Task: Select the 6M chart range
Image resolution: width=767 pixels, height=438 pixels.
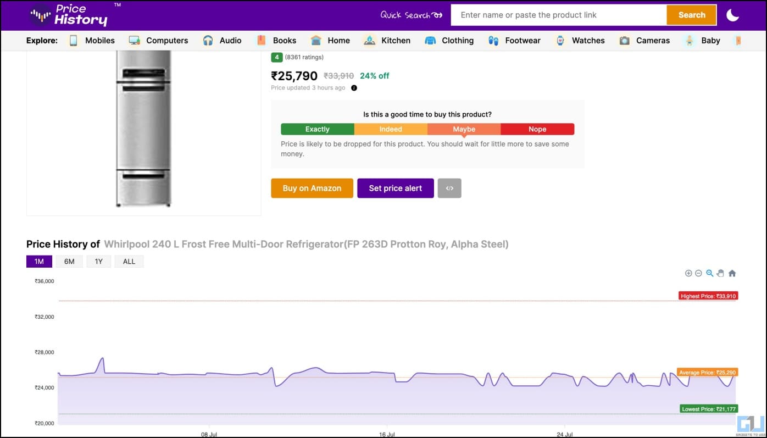Action: [x=69, y=262]
